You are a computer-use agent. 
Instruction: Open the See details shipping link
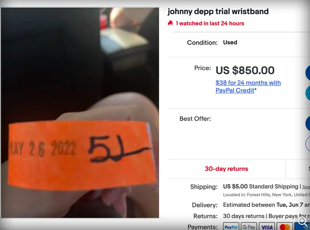point(306,187)
